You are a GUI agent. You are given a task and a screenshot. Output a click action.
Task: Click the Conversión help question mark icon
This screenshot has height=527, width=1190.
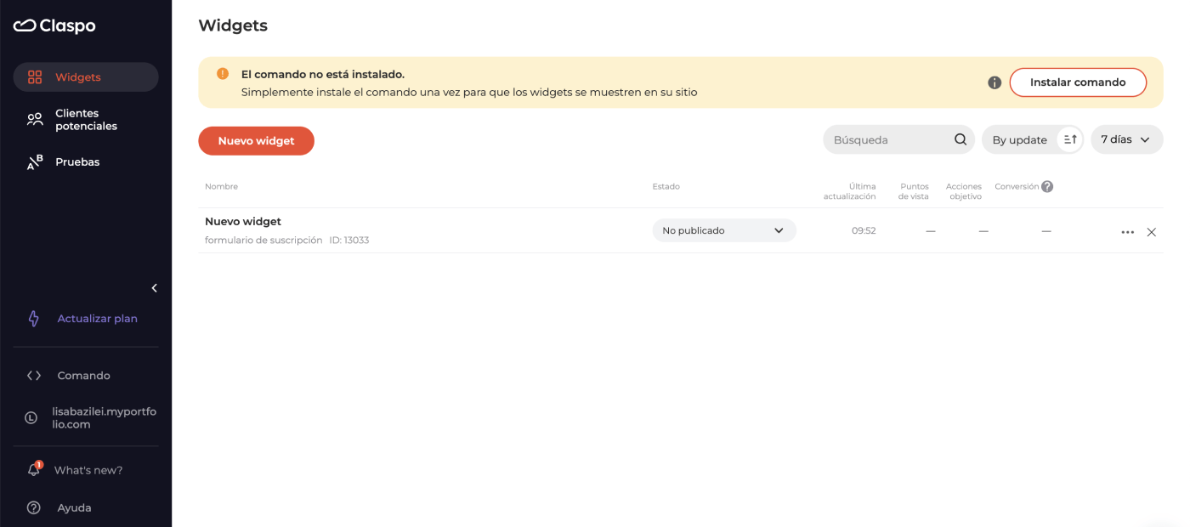click(1047, 187)
